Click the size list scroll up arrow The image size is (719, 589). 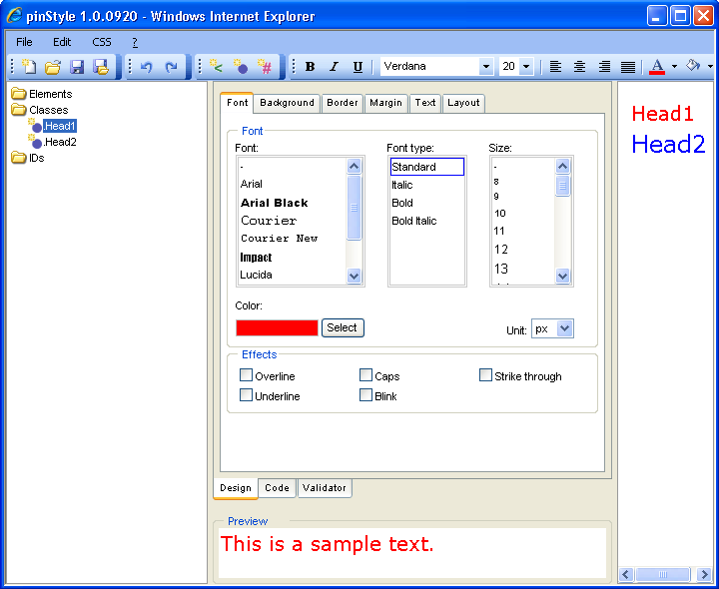click(562, 166)
